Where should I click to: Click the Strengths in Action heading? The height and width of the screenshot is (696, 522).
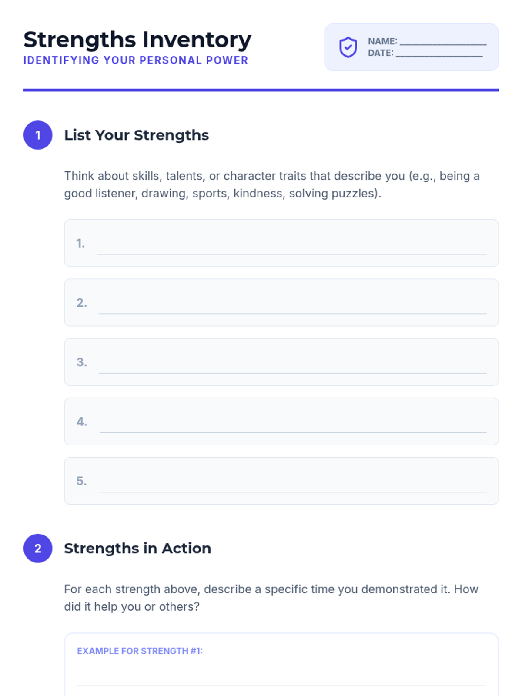point(137,549)
